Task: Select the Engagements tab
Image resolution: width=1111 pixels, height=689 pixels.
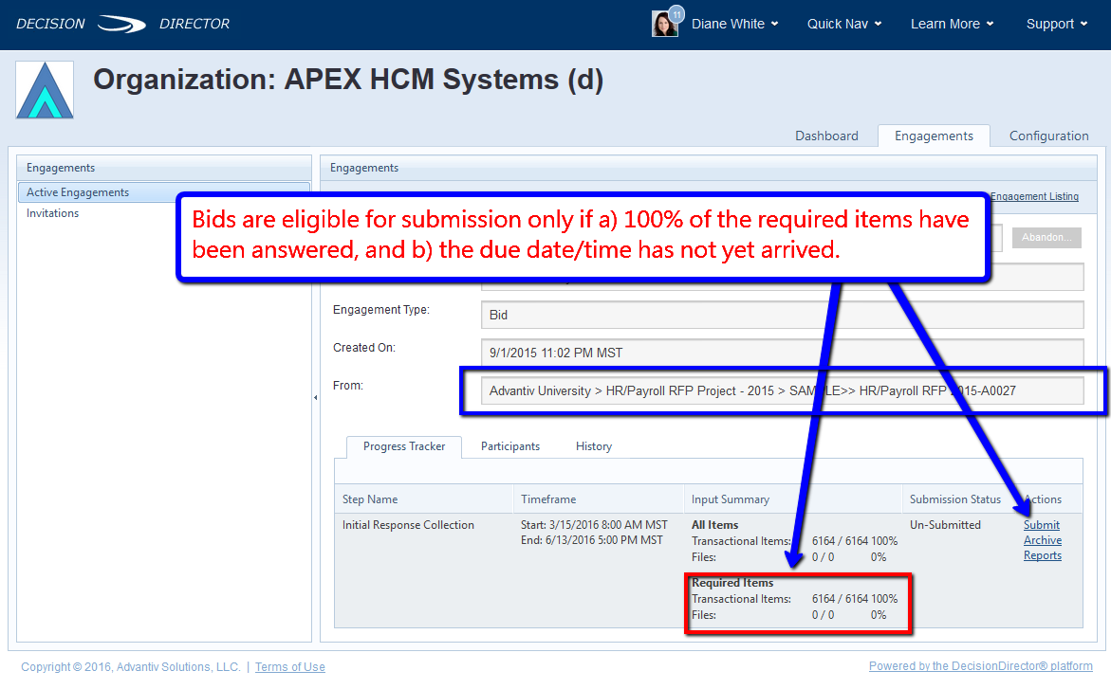Action: (x=934, y=136)
